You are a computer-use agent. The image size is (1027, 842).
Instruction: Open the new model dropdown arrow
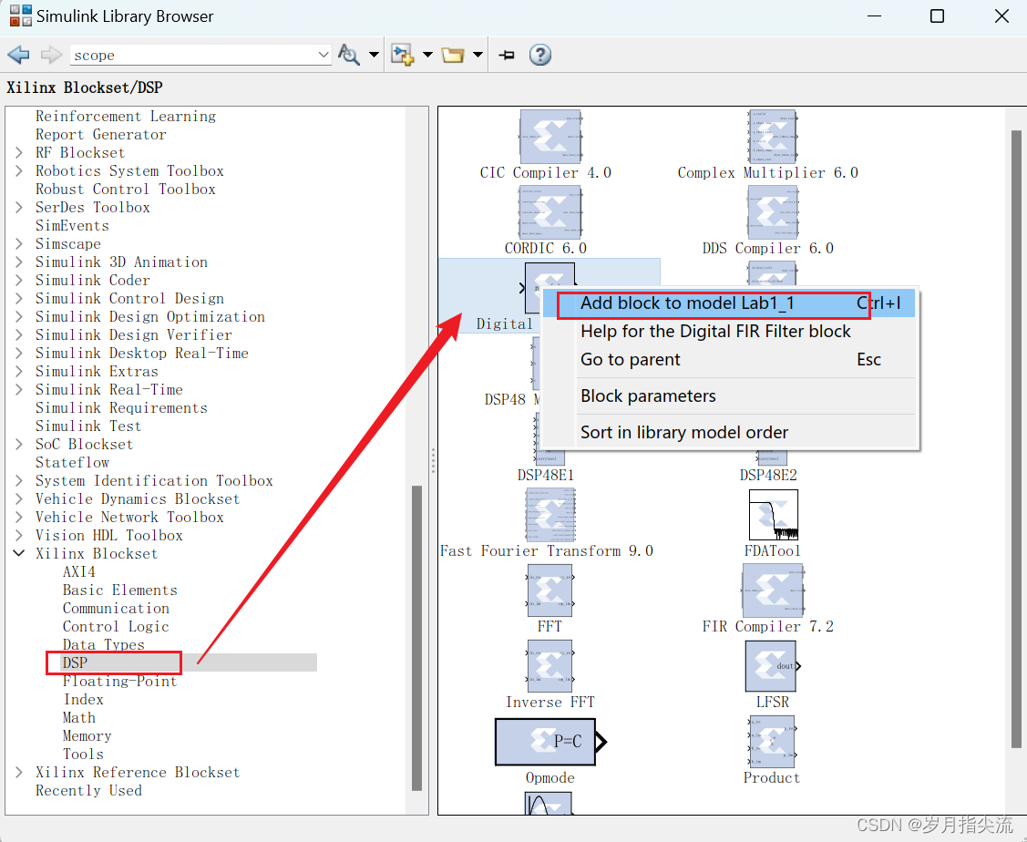[x=427, y=55]
